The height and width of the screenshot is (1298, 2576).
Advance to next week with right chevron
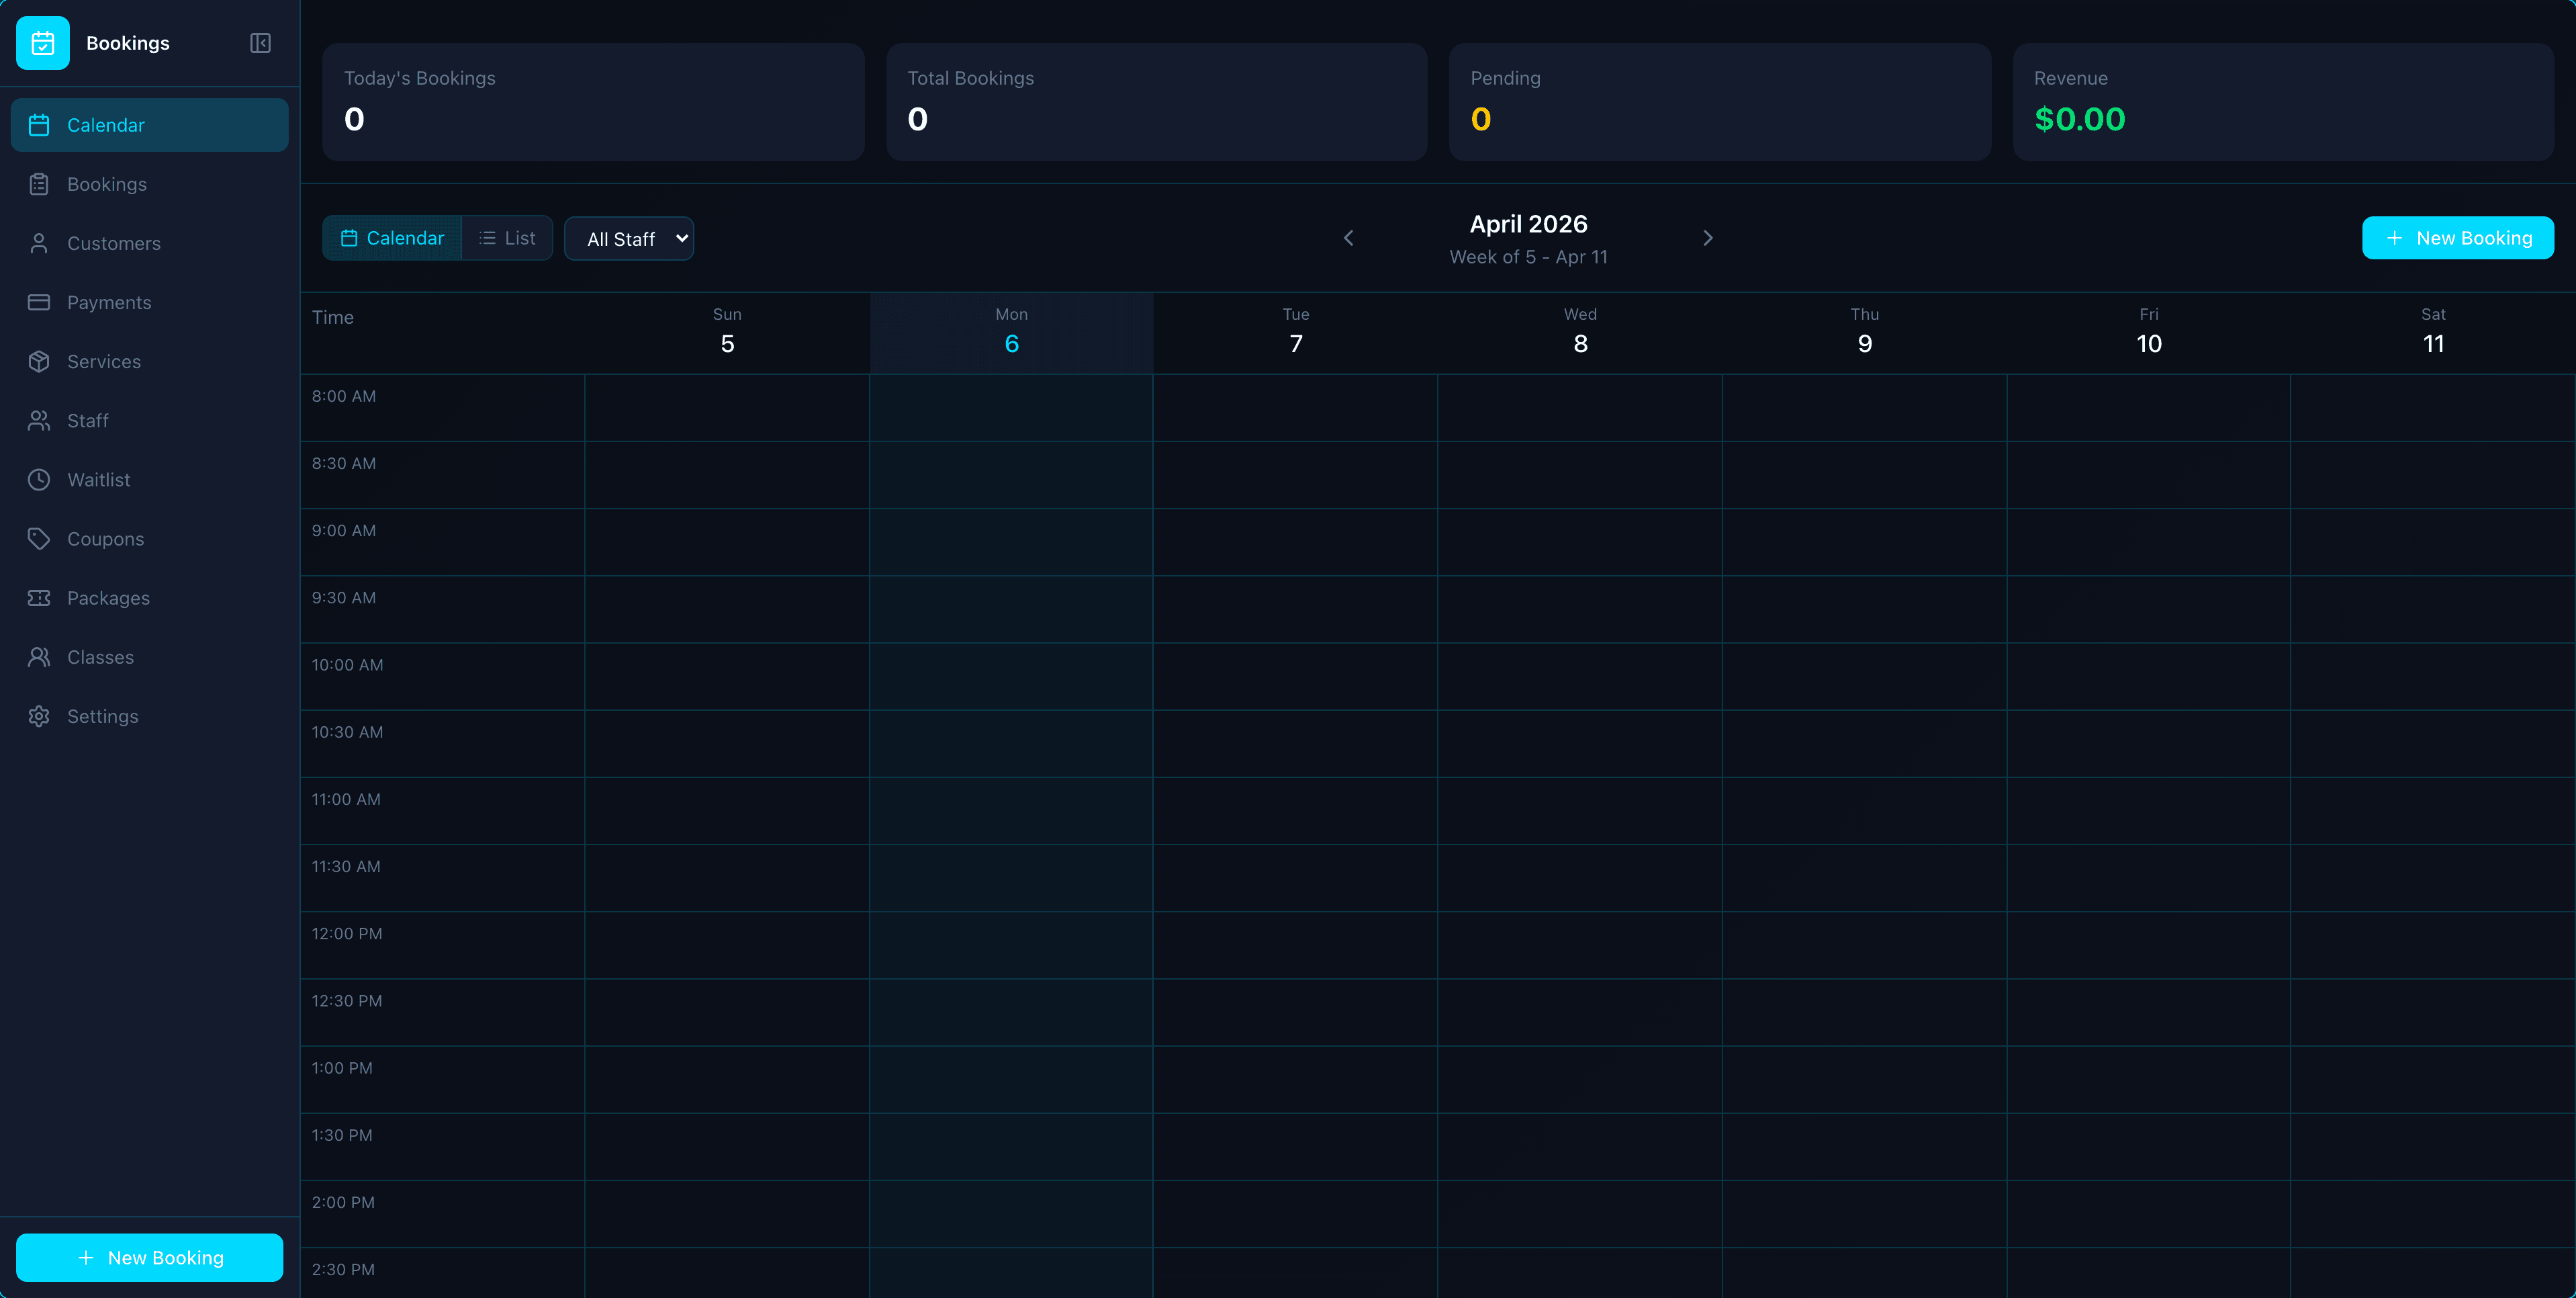click(1707, 237)
